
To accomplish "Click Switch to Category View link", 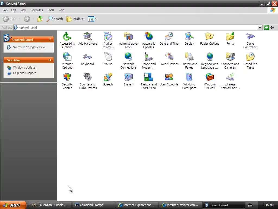I will click(29, 47).
